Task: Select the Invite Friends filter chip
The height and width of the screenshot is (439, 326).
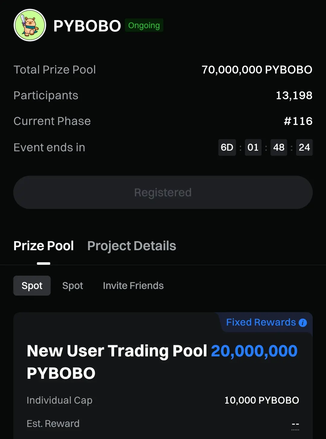Action: tap(133, 286)
